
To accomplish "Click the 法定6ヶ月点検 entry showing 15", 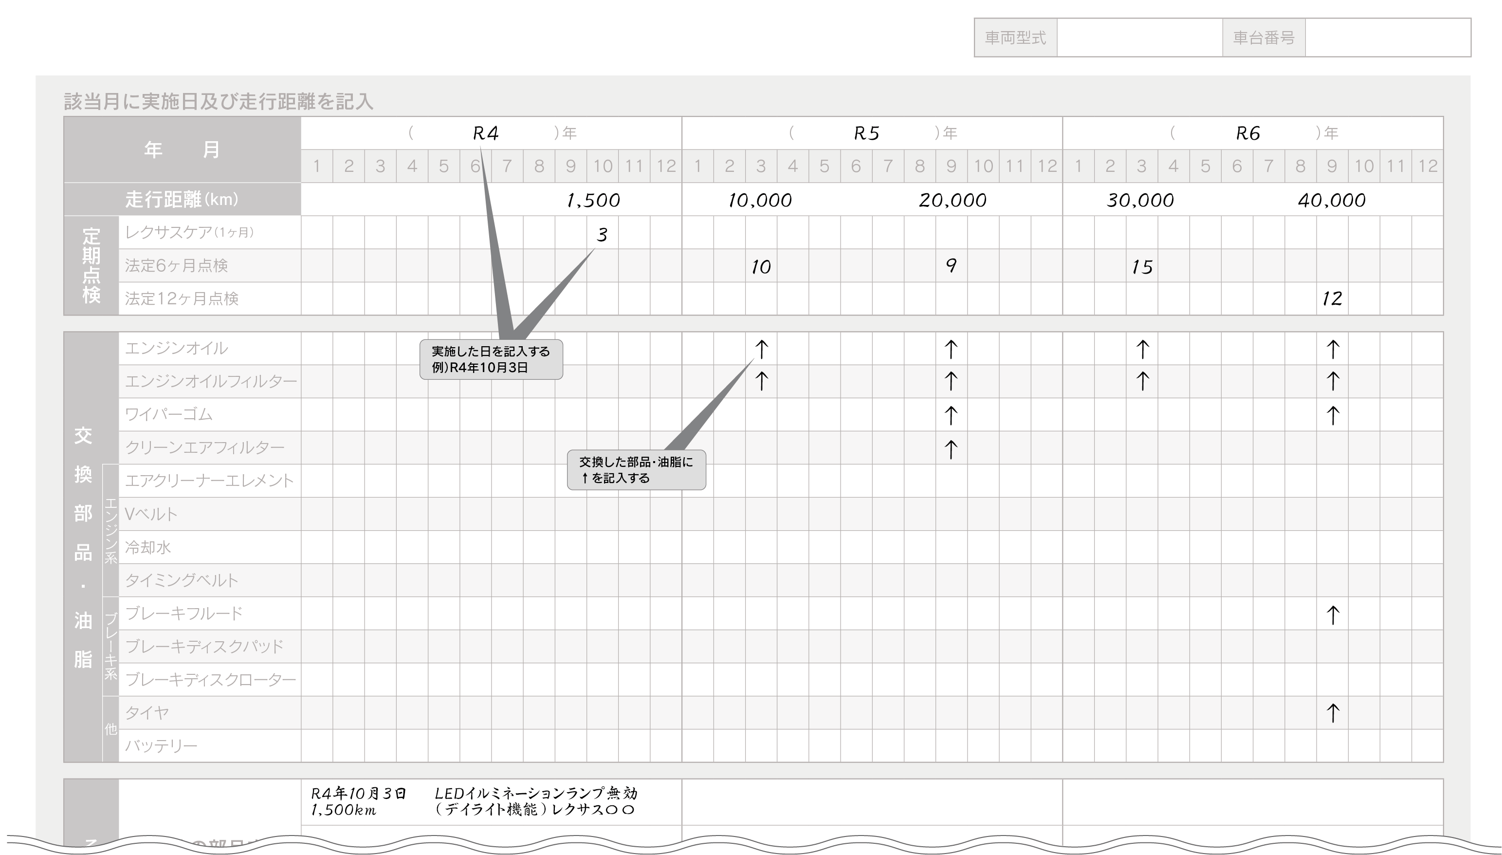I will click(1142, 267).
